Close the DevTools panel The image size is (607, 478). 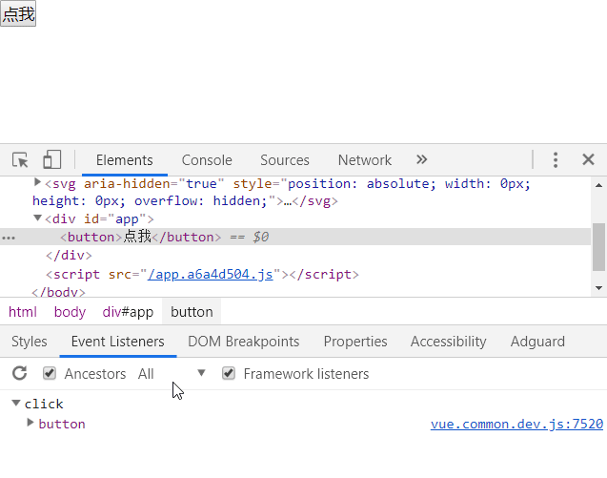tap(588, 159)
